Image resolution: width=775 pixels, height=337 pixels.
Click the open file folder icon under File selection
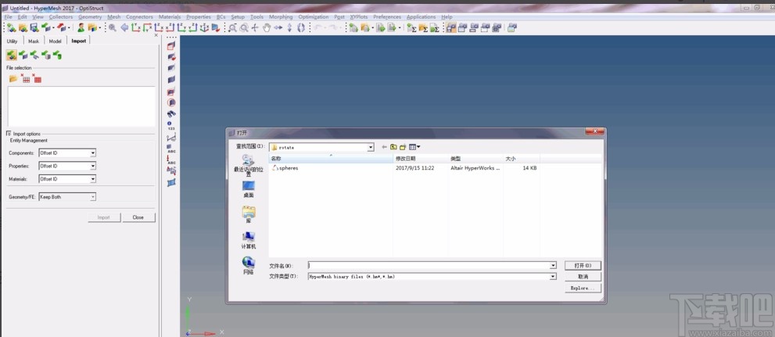(13, 78)
